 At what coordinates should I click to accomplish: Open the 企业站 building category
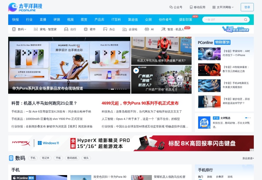[x=130, y=29]
